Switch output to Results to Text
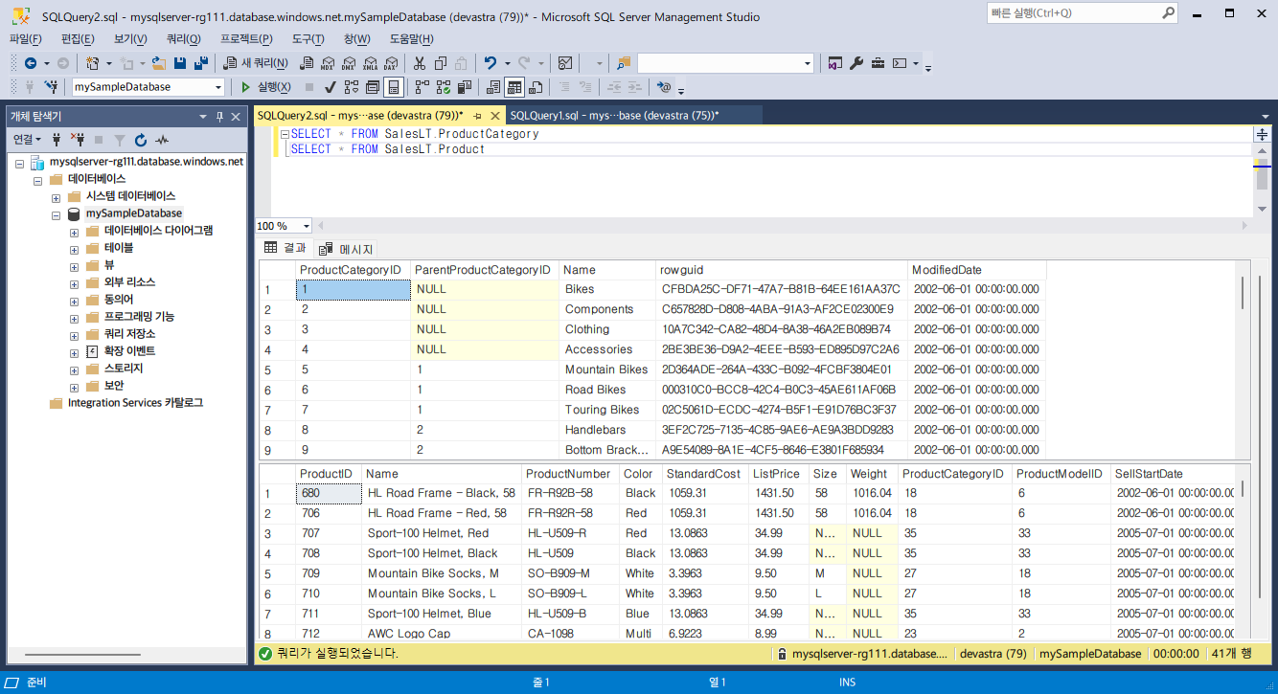Image resolution: width=1278 pixels, height=694 pixels. pyautogui.click(x=492, y=87)
